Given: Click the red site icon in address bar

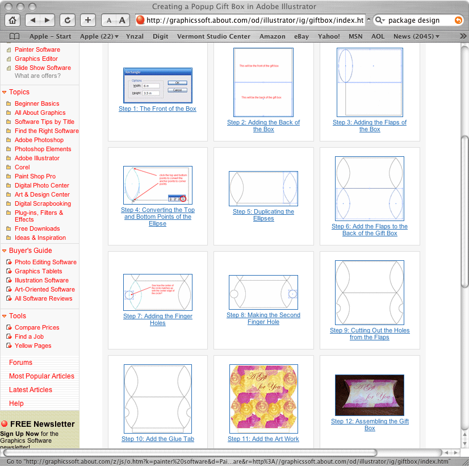Looking at the screenshot, I should click(x=140, y=20).
